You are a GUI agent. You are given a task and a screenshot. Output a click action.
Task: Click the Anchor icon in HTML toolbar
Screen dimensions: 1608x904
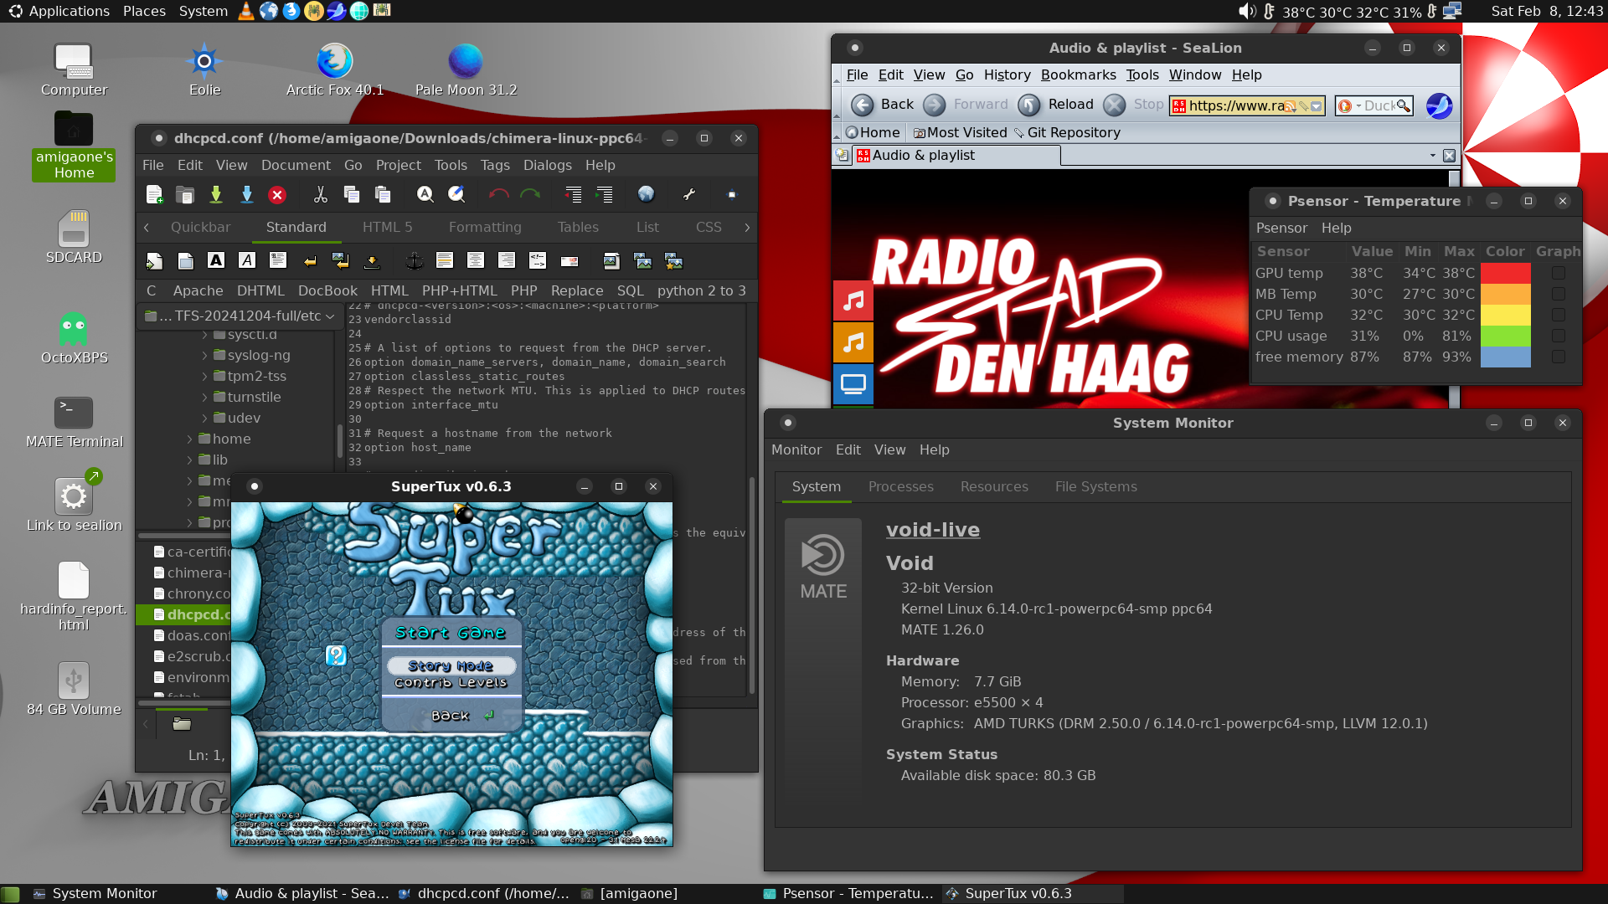(x=414, y=260)
